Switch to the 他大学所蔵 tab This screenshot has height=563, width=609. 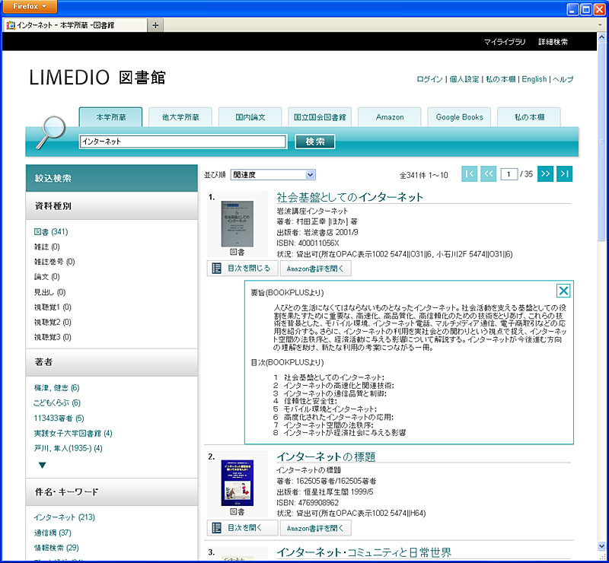click(x=180, y=117)
